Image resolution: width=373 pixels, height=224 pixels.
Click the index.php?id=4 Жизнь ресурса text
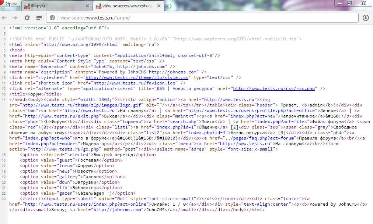point(219,133)
